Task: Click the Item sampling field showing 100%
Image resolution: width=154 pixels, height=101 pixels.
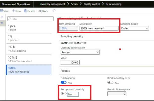Action: point(68,28)
